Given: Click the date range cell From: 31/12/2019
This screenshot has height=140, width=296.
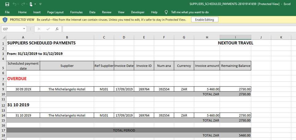Looking at the screenshot, I should (x=35, y=54).
